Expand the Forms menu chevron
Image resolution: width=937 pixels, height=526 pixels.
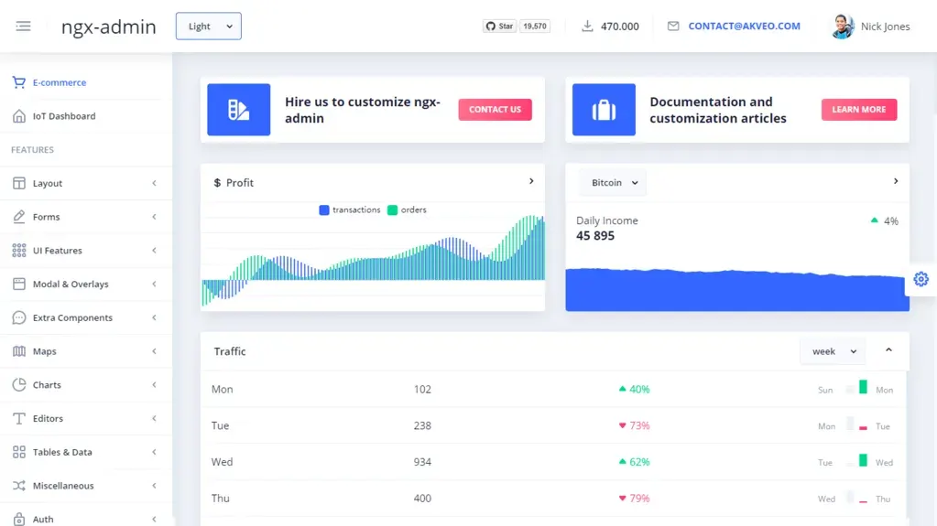[x=154, y=217]
